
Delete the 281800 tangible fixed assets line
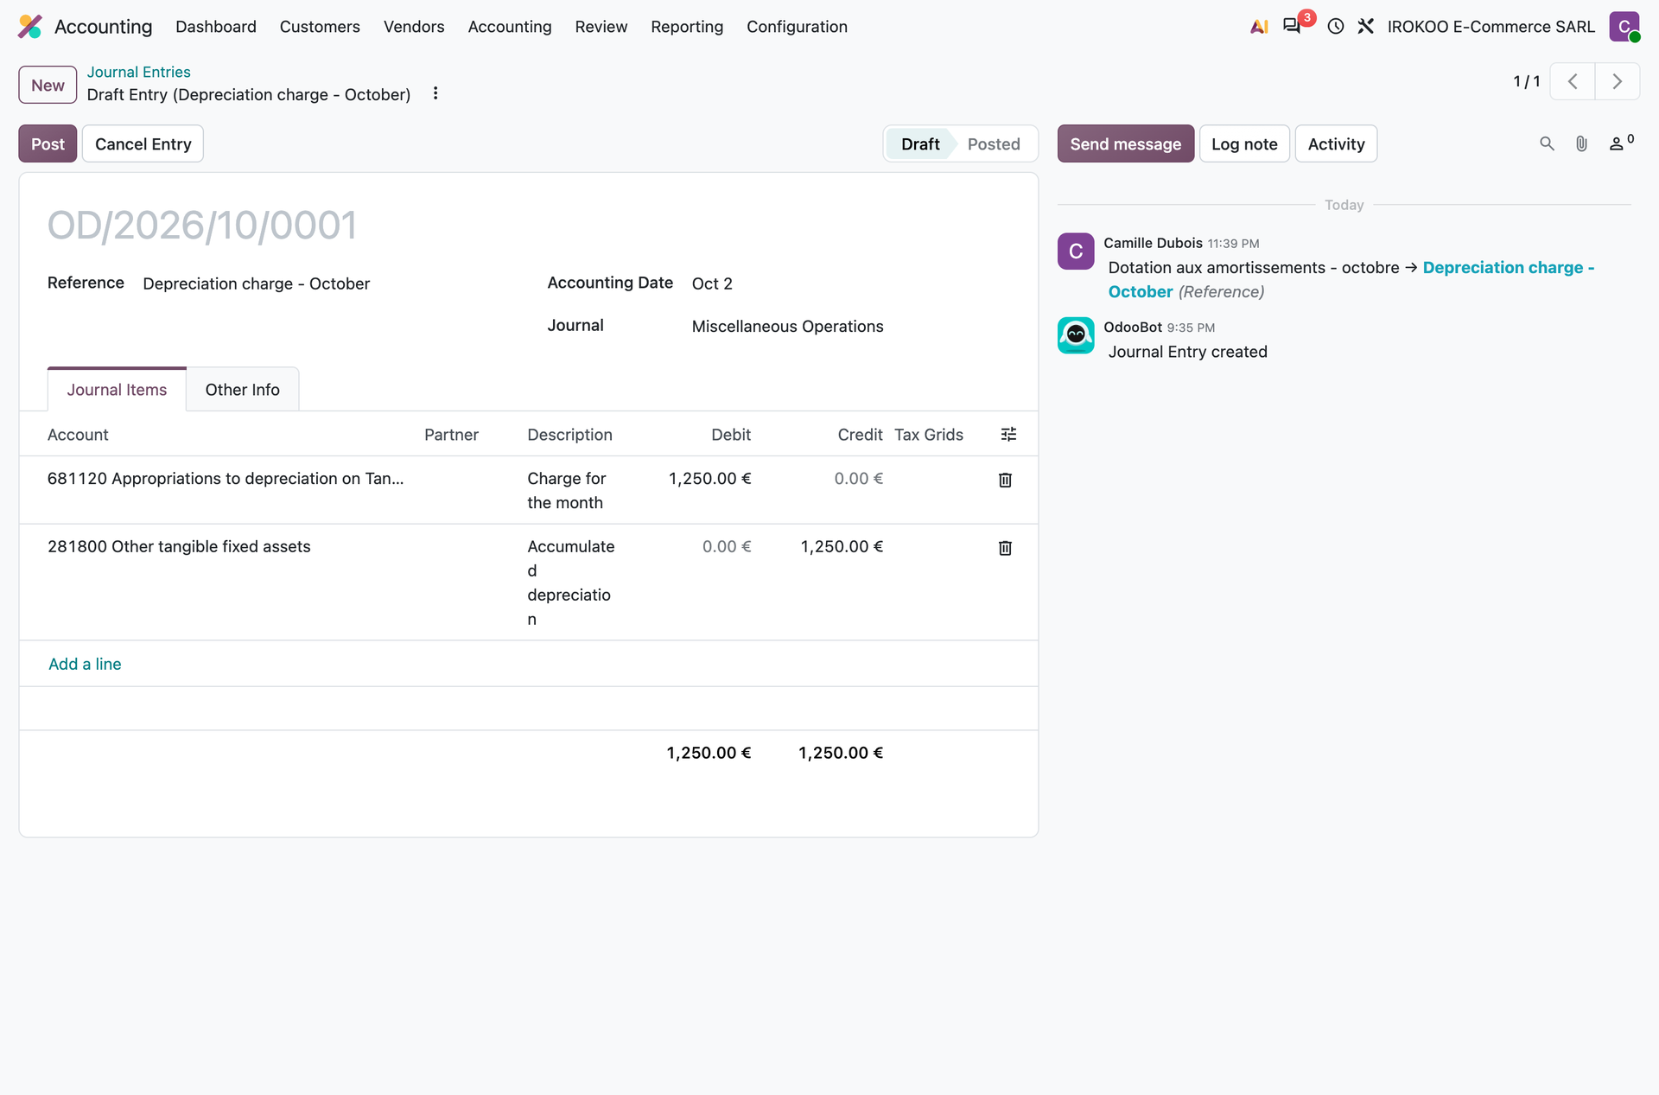point(1005,548)
